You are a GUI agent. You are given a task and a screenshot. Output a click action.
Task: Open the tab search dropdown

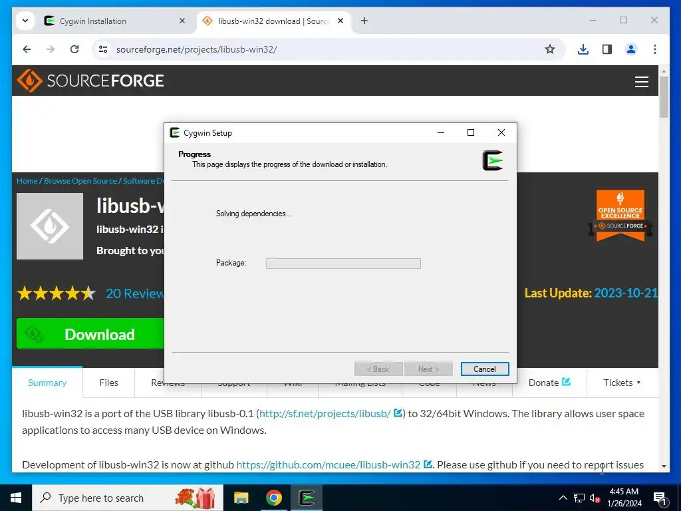(25, 21)
